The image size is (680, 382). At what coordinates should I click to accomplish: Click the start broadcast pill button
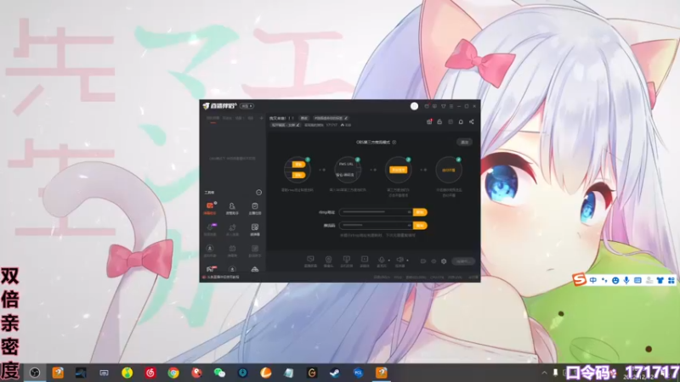point(463,261)
